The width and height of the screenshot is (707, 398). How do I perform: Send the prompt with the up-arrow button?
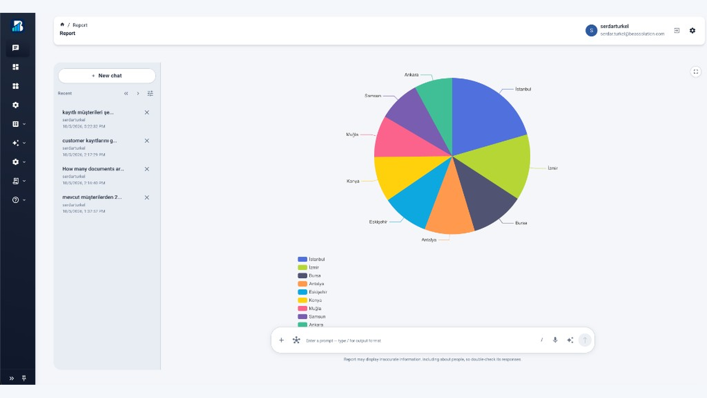coord(585,340)
